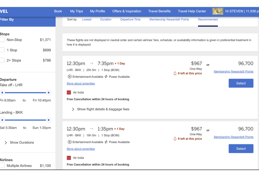Open the Travel Help Center

[192, 11]
